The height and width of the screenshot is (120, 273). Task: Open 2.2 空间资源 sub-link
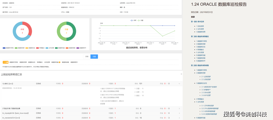[206, 79]
